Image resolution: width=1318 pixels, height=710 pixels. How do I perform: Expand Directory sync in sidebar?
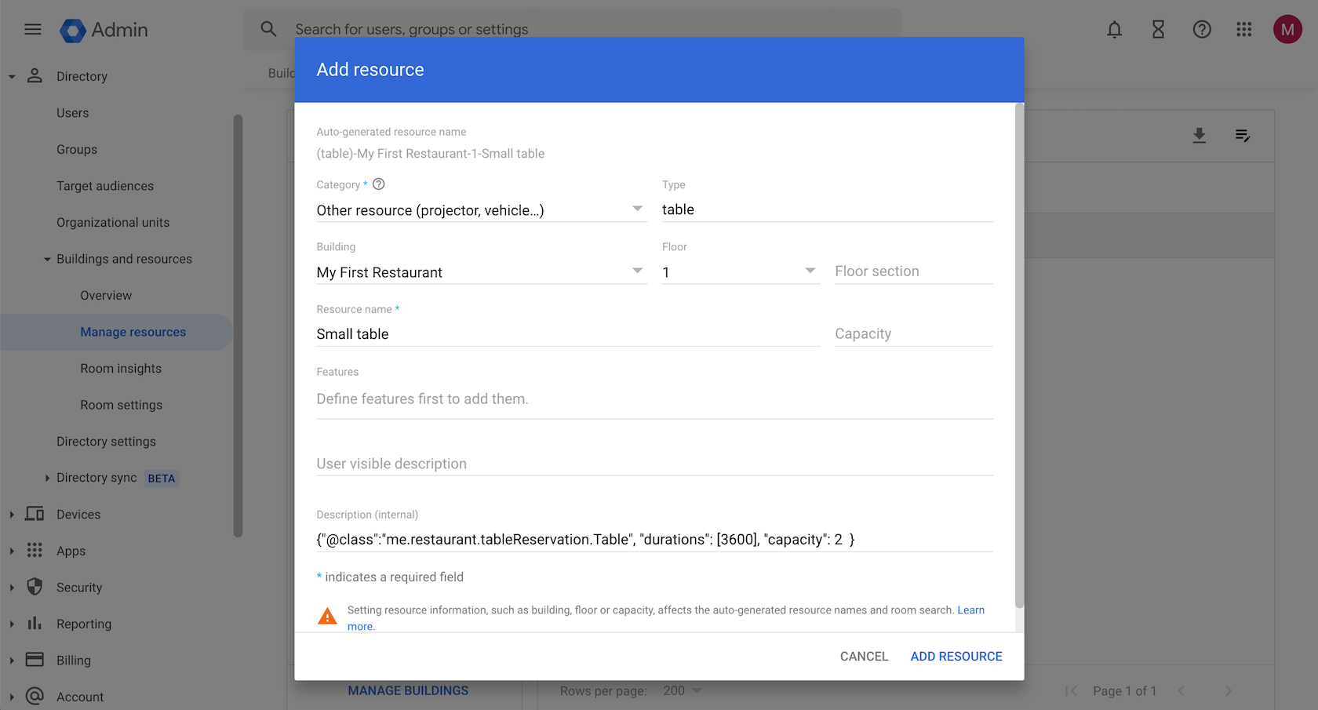pyautogui.click(x=47, y=478)
